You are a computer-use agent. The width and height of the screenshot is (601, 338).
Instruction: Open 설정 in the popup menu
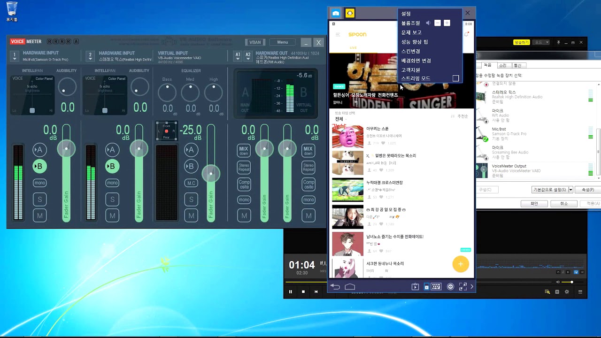[x=406, y=14]
